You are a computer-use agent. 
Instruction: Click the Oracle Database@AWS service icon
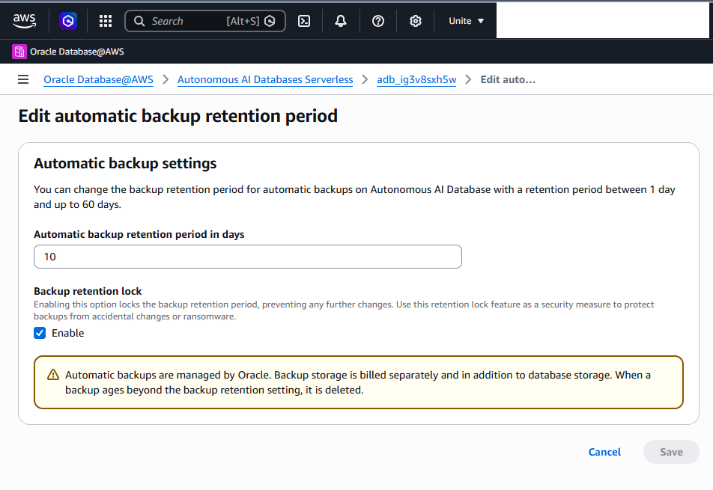coord(19,52)
